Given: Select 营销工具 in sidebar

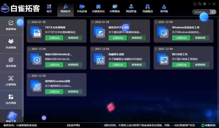Looking at the screenshot, I should pyautogui.click(x=11, y=116).
